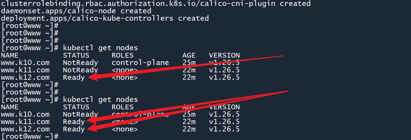Image resolution: width=411 pixels, height=140 pixels.
Task: Click Ready status of www.k12.com in the second output
Action: [74, 129]
